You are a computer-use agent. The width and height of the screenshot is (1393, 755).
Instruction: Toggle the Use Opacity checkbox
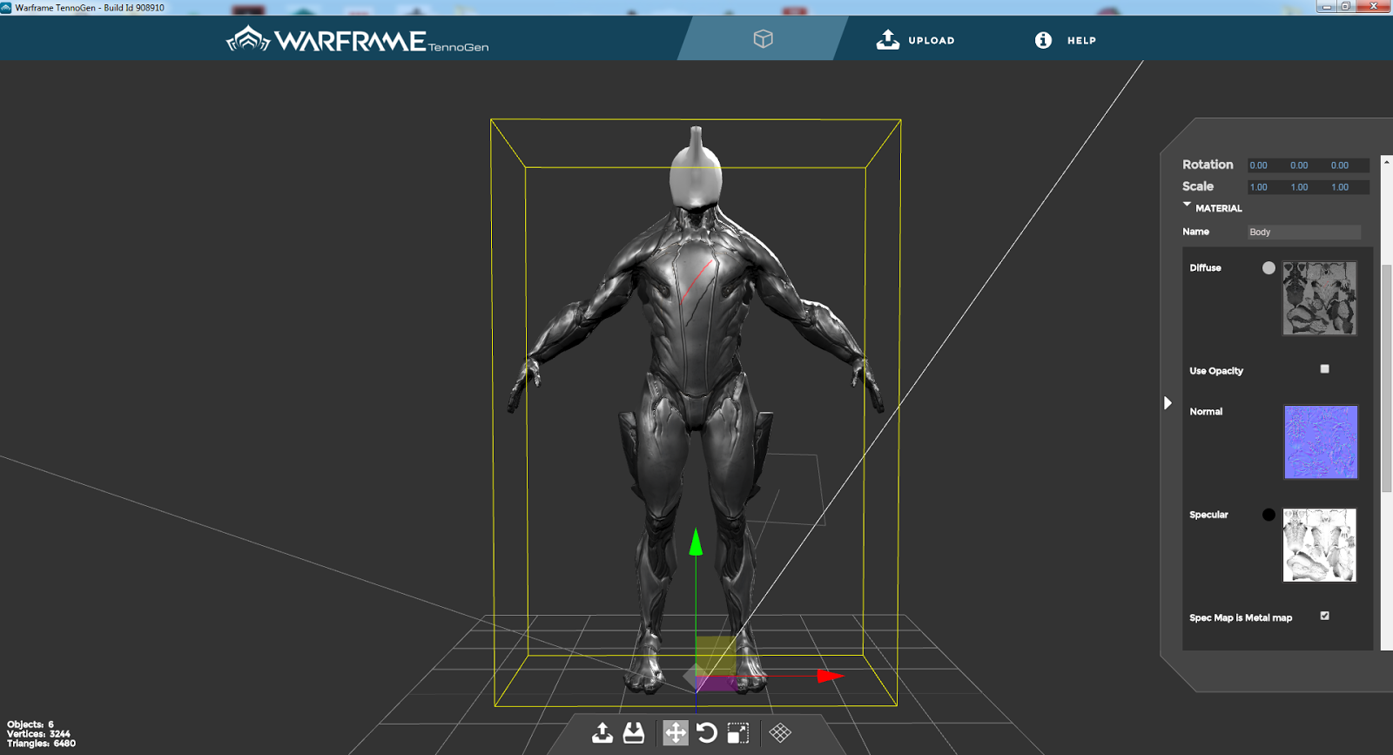coord(1324,369)
